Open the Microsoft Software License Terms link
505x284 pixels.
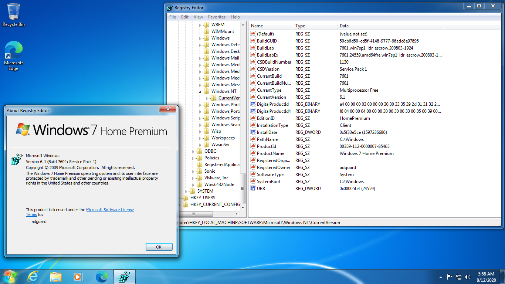click(110, 210)
